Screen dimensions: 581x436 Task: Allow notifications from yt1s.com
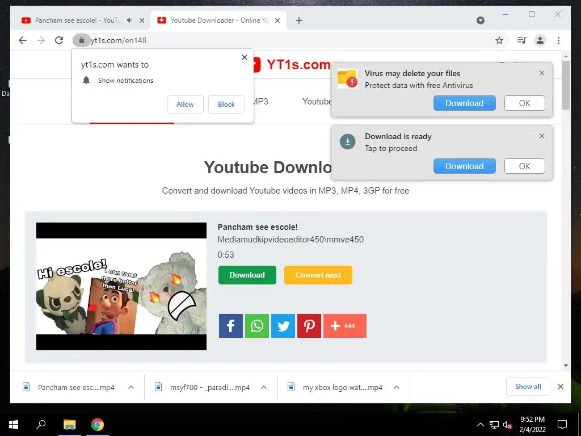(186, 104)
